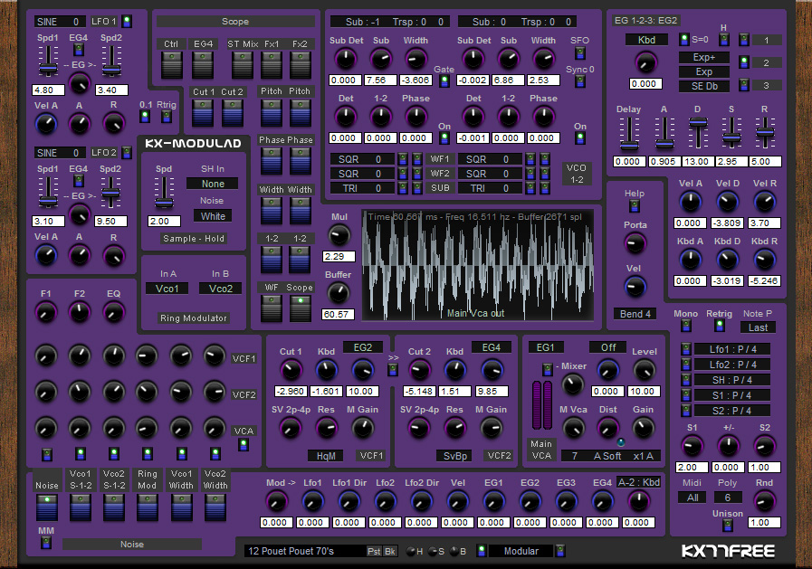Click the Noise source switch button

click(47, 507)
